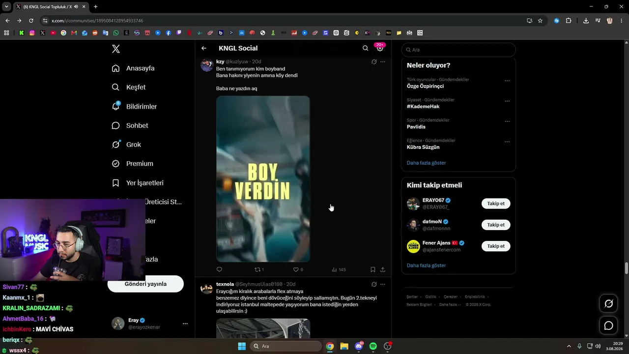Open options for Özge Özpirinçci trend
The image size is (629, 354).
click(507, 81)
